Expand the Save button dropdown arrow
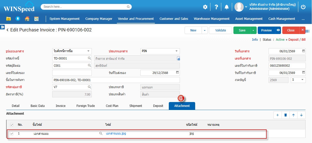 254,30
